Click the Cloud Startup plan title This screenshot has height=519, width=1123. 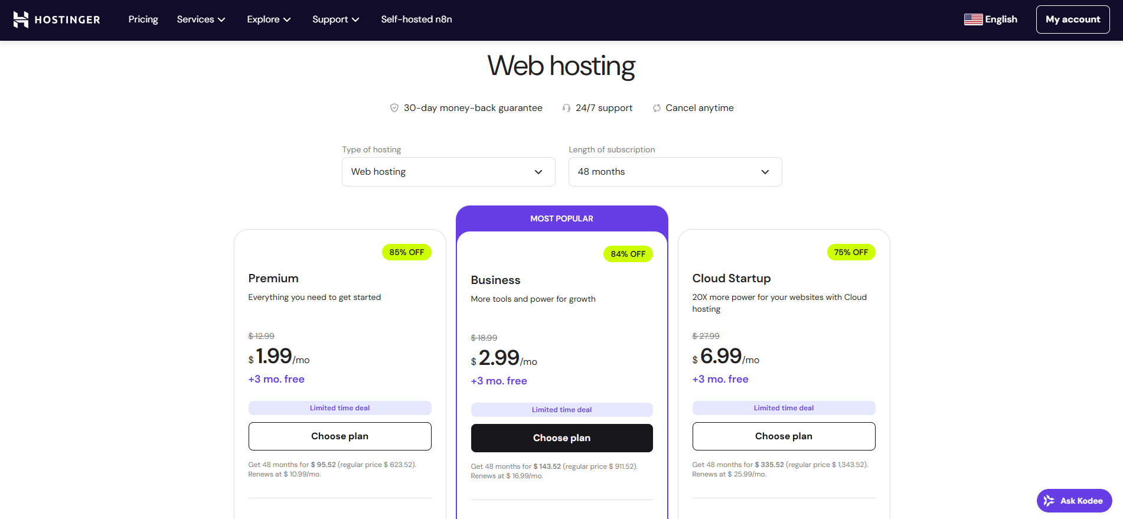coord(732,279)
